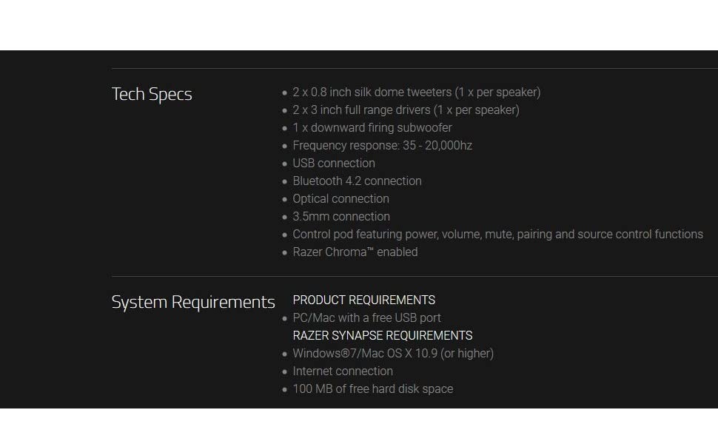Click the System Requirements heading
This screenshot has height=444, width=718.
tap(193, 303)
